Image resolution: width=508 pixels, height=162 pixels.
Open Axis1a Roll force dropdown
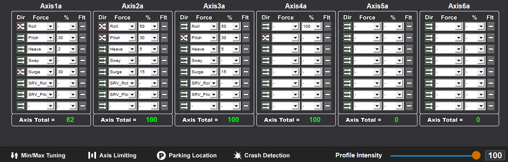(41, 26)
